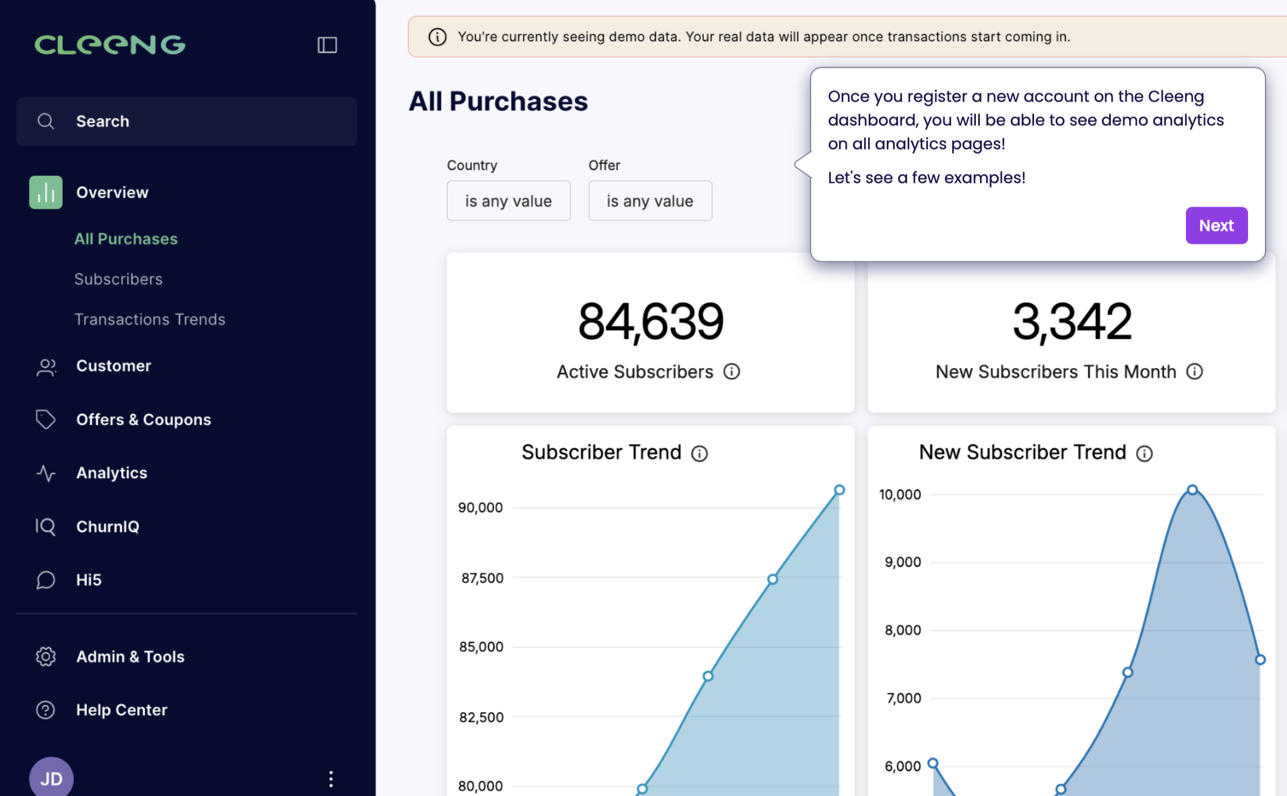Collapse the sidebar using the panel icon

[327, 45]
